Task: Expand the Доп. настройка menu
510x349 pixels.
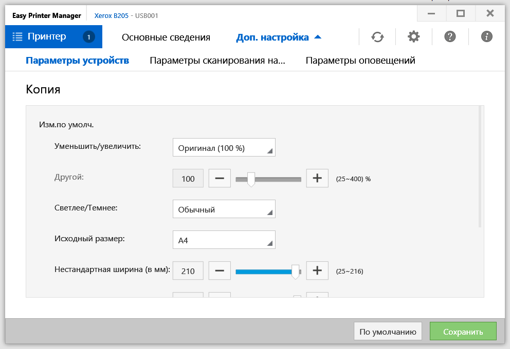Action: pyautogui.click(x=278, y=37)
